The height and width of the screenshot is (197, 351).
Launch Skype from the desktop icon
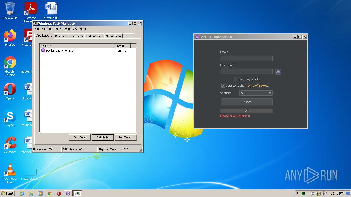coord(10,118)
